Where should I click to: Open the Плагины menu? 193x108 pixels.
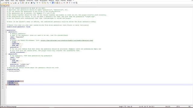pyautogui.click(x=63, y=1)
